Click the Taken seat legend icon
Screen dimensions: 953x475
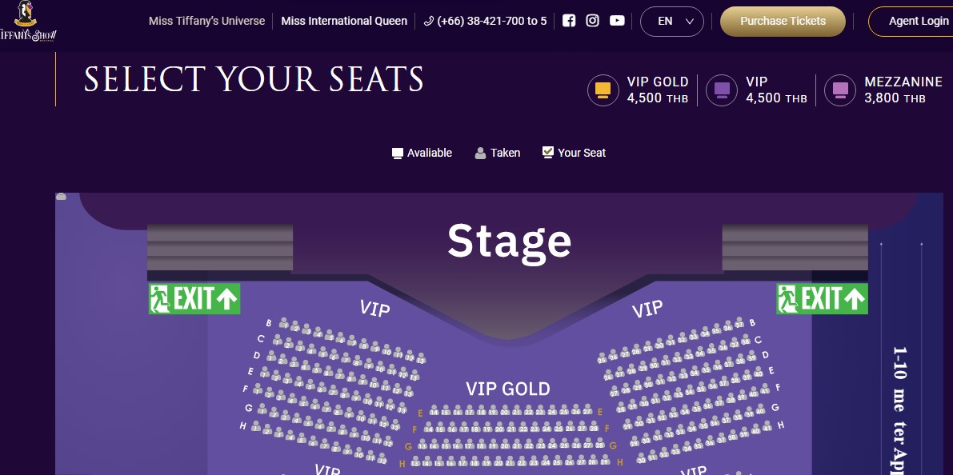click(480, 153)
